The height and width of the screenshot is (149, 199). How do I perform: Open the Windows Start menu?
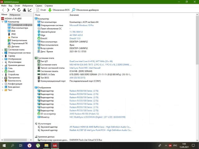[4, 146]
